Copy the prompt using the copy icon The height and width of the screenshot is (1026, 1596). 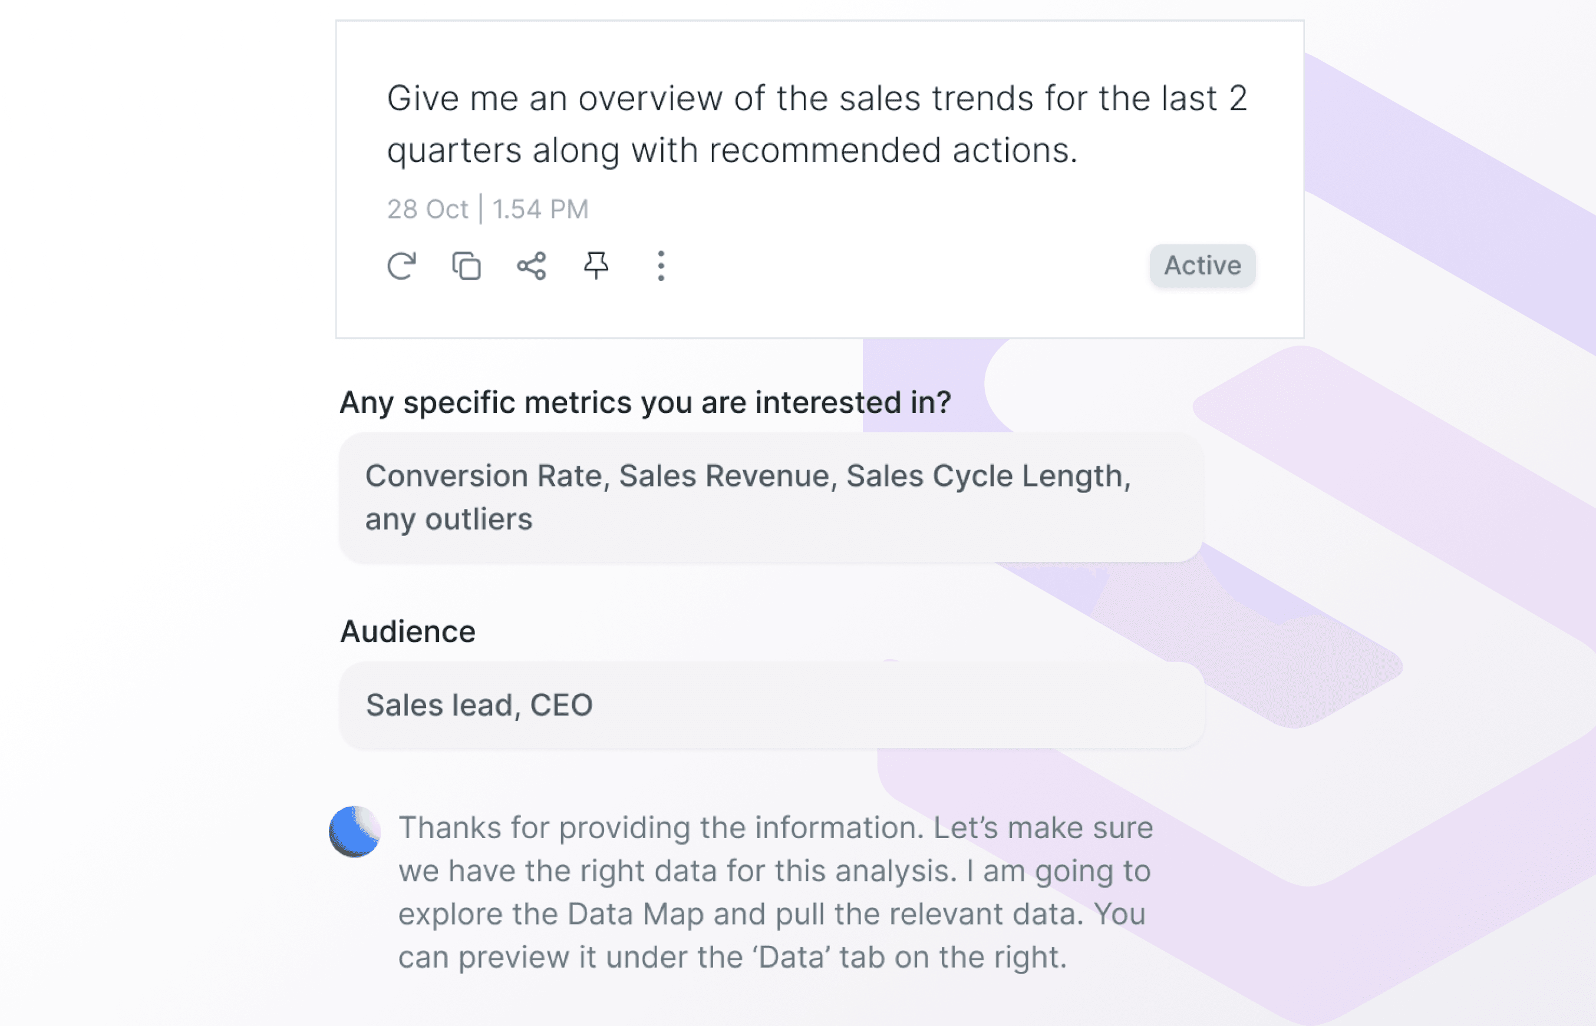(466, 266)
